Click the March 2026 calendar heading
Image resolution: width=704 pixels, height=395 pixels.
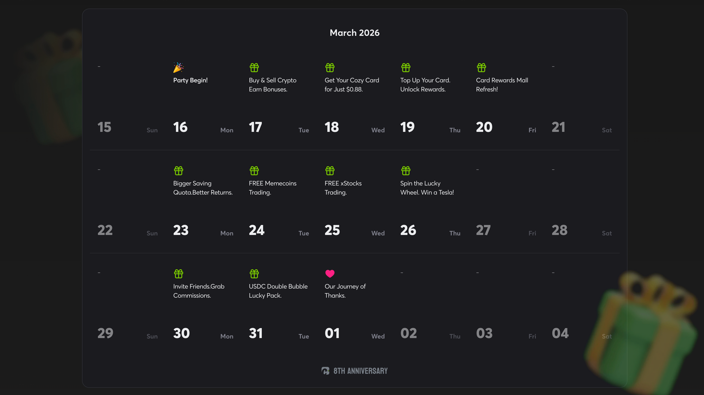tap(354, 33)
